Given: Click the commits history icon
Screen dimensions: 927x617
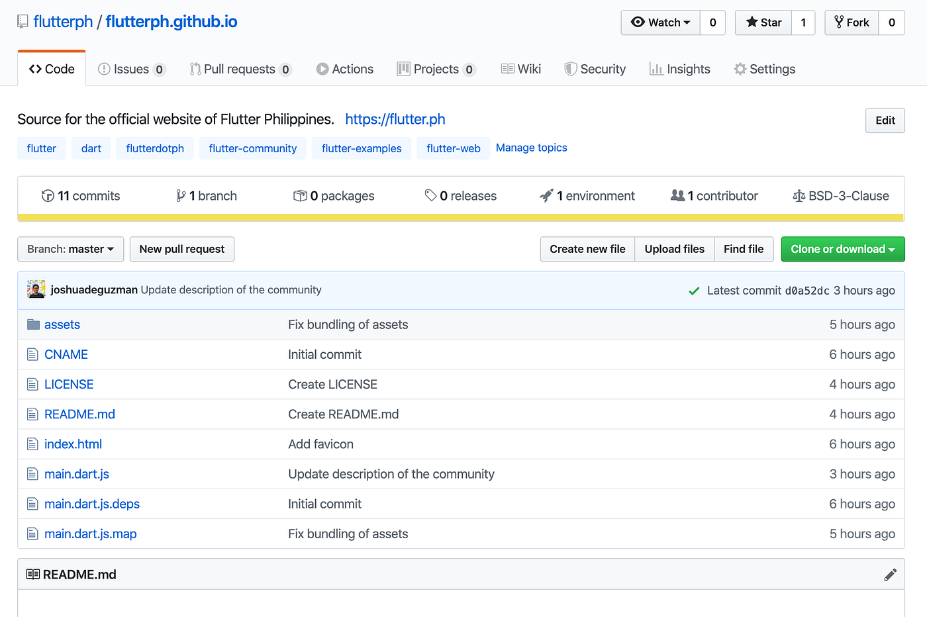Looking at the screenshot, I should click(48, 195).
